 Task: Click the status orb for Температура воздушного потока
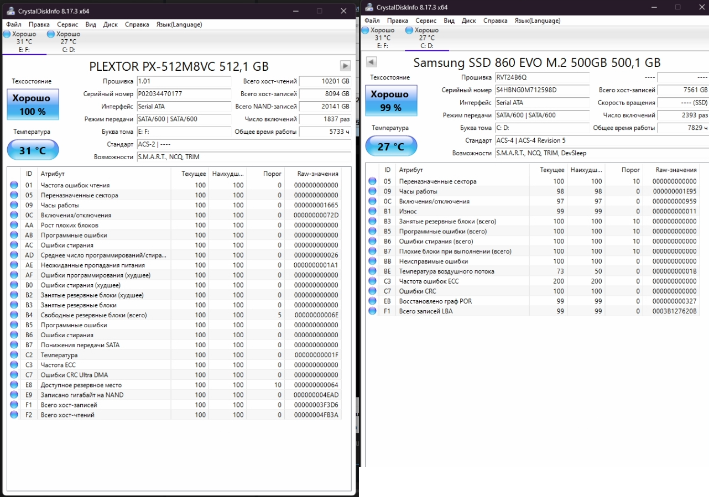click(373, 271)
